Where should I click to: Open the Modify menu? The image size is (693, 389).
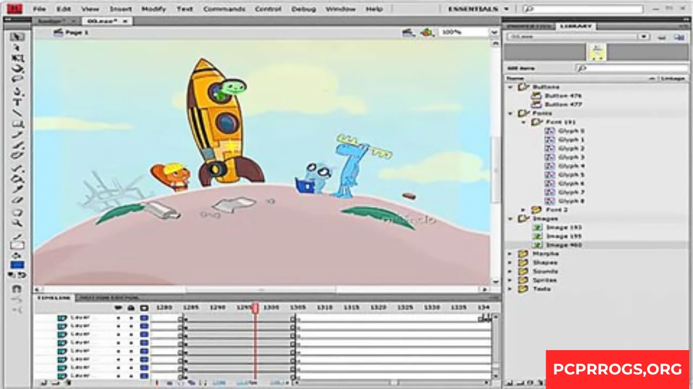click(x=154, y=9)
